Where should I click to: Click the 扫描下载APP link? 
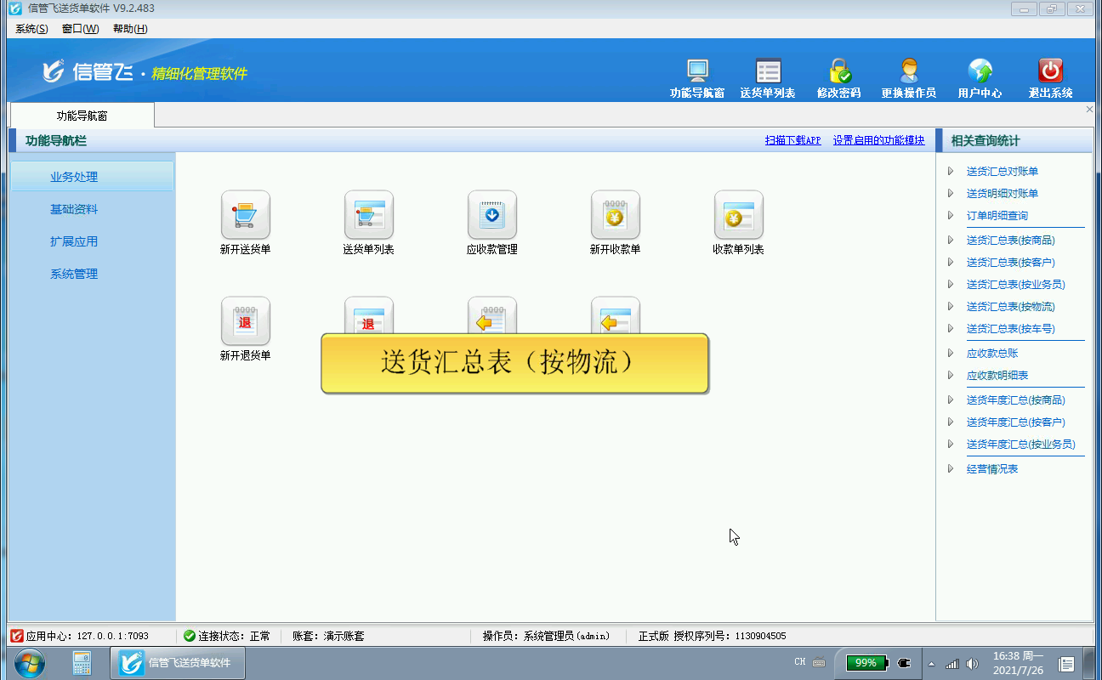[792, 140]
